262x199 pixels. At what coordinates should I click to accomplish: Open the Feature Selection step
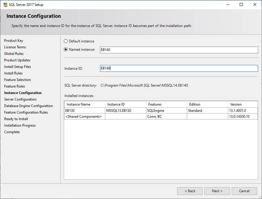(x=18, y=80)
